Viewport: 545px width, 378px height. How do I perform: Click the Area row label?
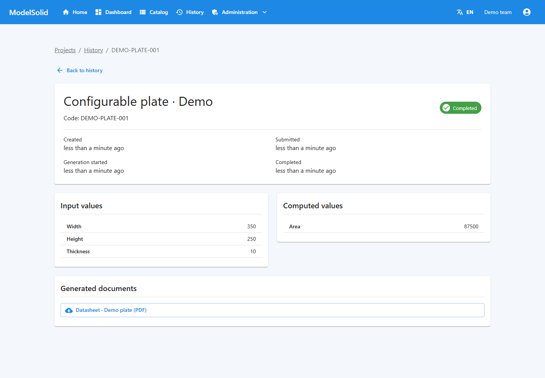(295, 226)
